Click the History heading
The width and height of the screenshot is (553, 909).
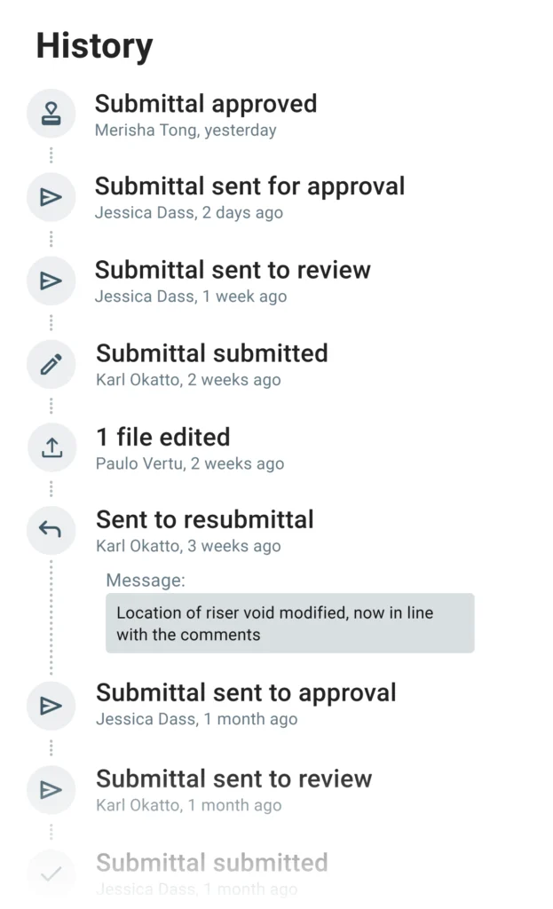point(94,46)
